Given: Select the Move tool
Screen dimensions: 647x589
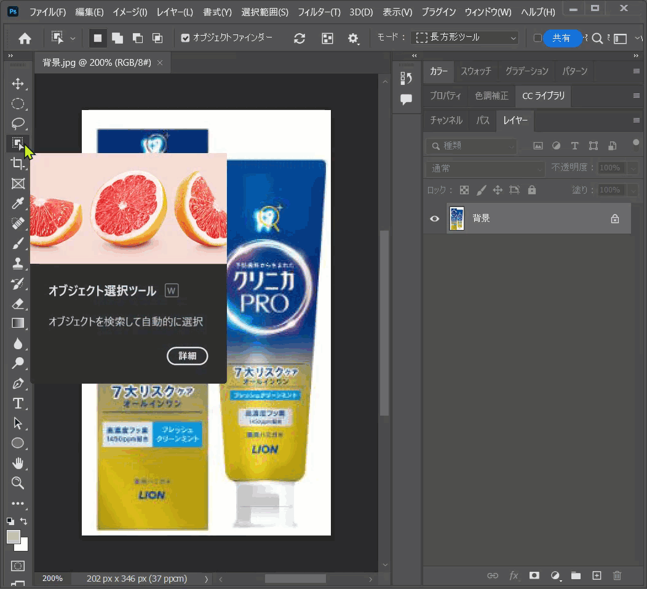Looking at the screenshot, I should tap(18, 84).
